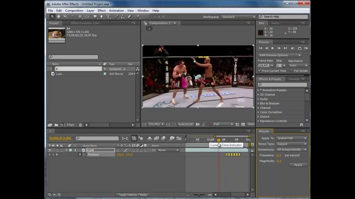Open the Workspace dropdown
This screenshot has width=355, height=199.
[239, 17]
